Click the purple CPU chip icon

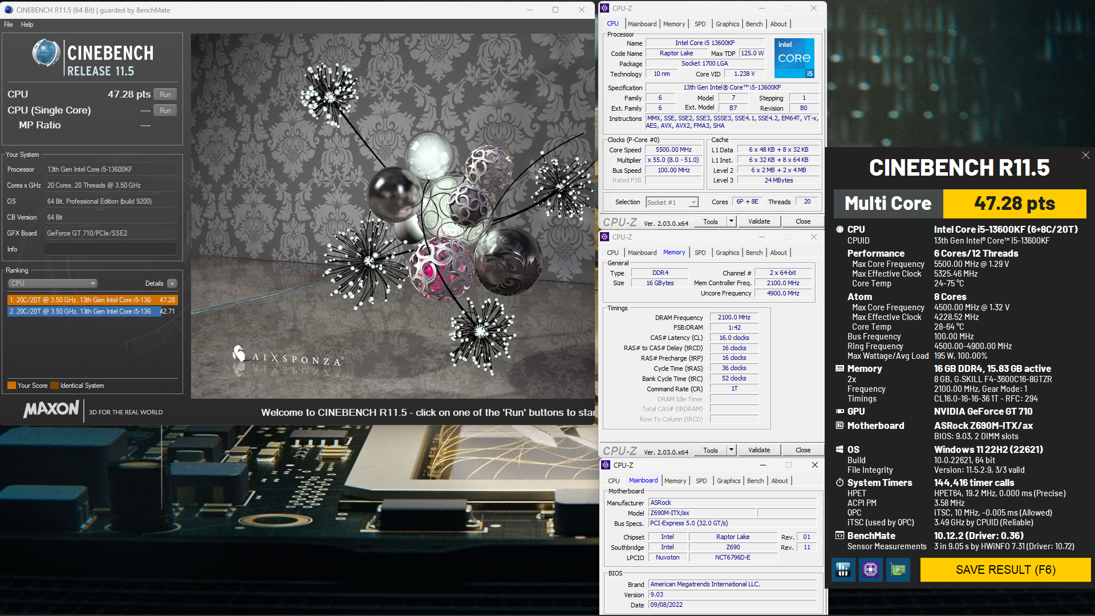(870, 569)
